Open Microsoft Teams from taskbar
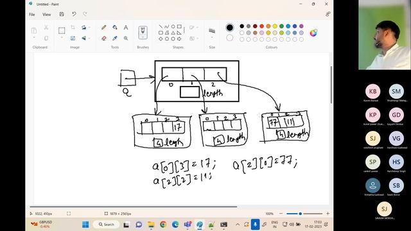 pyautogui.click(x=188, y=225)
